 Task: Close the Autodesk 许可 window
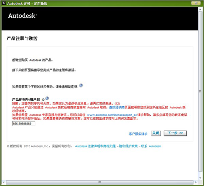pyautogui.click(x=196, y=3)
